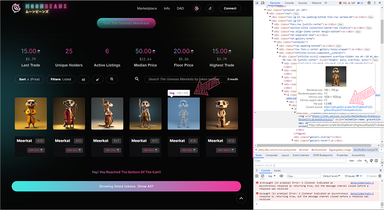
Task: Open DevTools three-dot customize menu
Action: point(375,3)
